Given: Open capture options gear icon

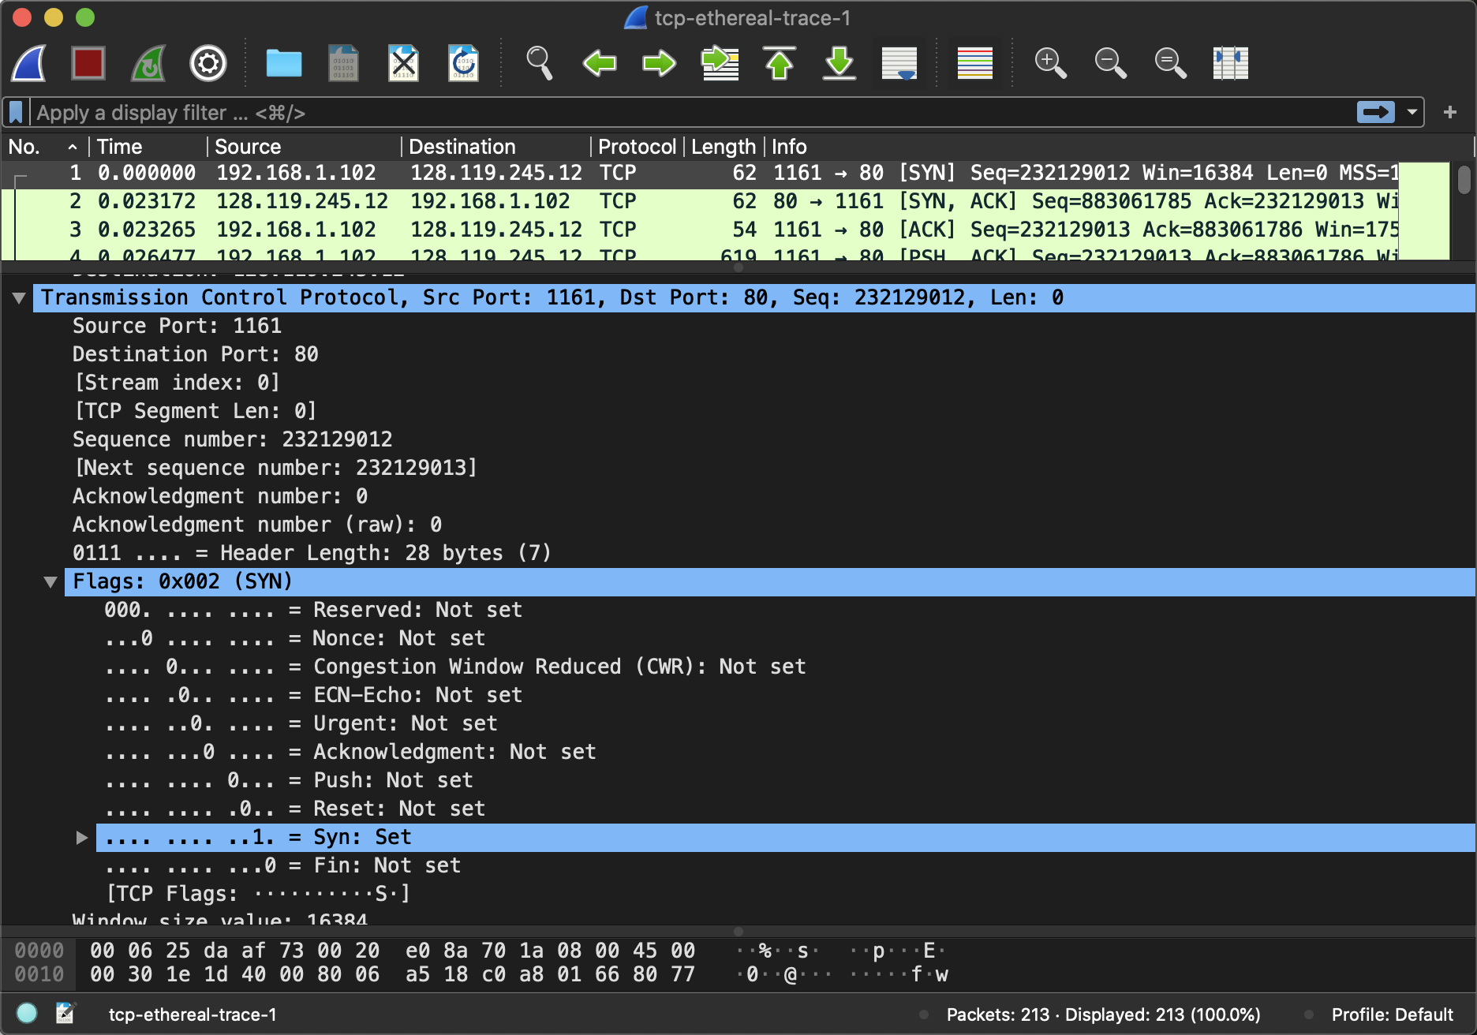Looking at the screenshot, I should [x=208, y=63].
